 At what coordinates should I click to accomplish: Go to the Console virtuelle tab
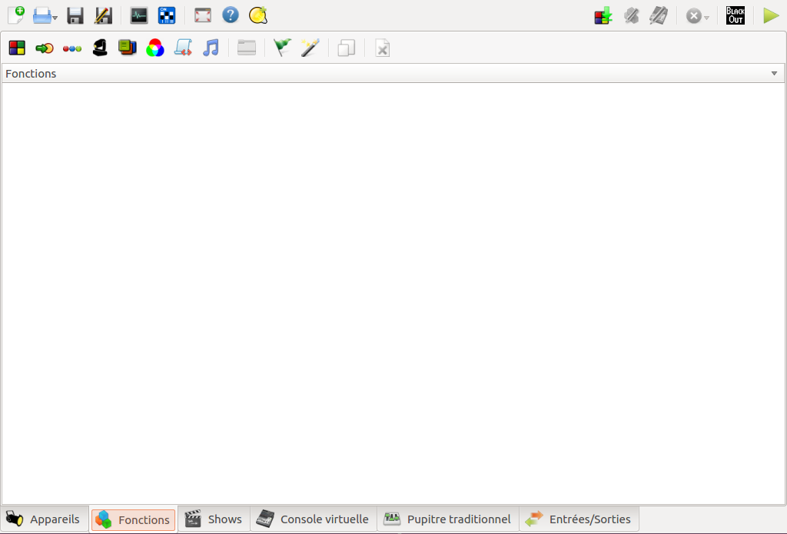point(314,519)
